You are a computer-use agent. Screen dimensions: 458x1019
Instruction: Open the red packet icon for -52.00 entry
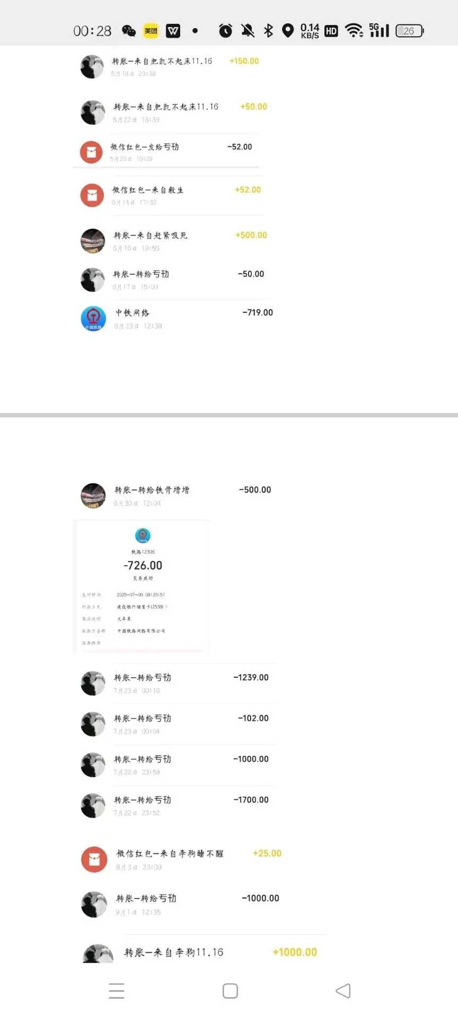click(91, 152)
